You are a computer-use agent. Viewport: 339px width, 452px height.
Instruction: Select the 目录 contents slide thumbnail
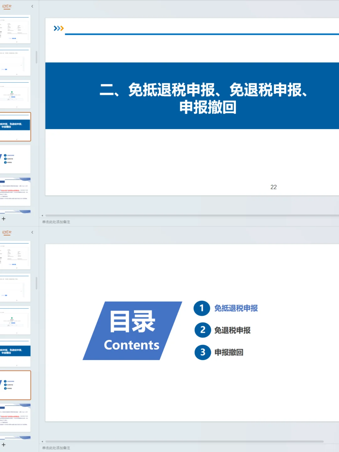pyautogui.click(x=16, y=385)
